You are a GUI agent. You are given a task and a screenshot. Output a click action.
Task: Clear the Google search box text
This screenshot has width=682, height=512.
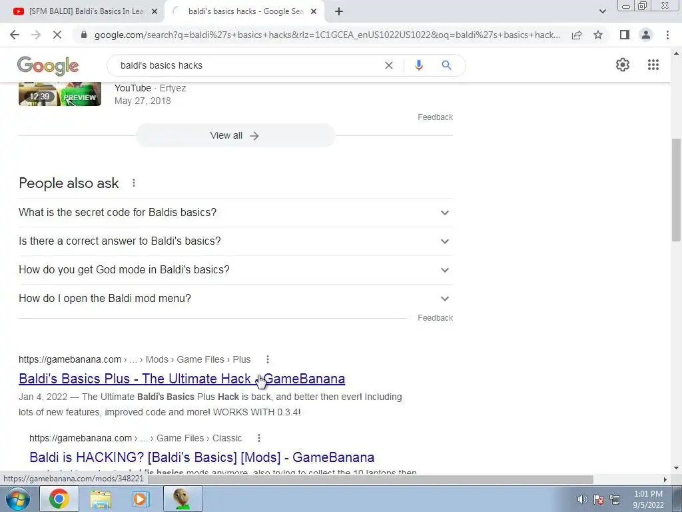click(x=389, y=65)
